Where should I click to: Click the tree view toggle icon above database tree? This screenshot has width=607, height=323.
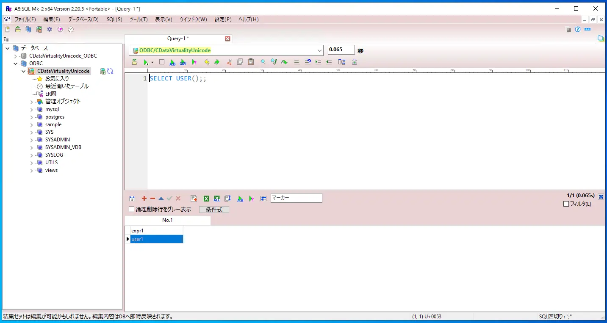(6, 39)
